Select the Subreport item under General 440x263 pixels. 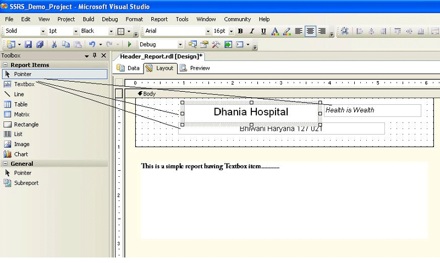click(54, 183)
